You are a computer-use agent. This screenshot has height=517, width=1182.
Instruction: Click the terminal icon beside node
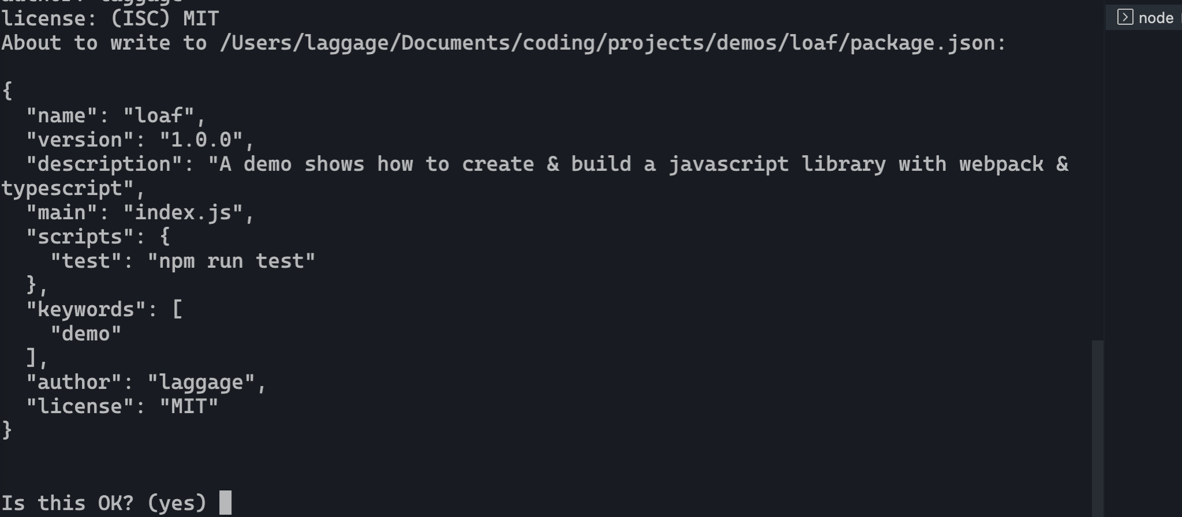click(1125, 17)
